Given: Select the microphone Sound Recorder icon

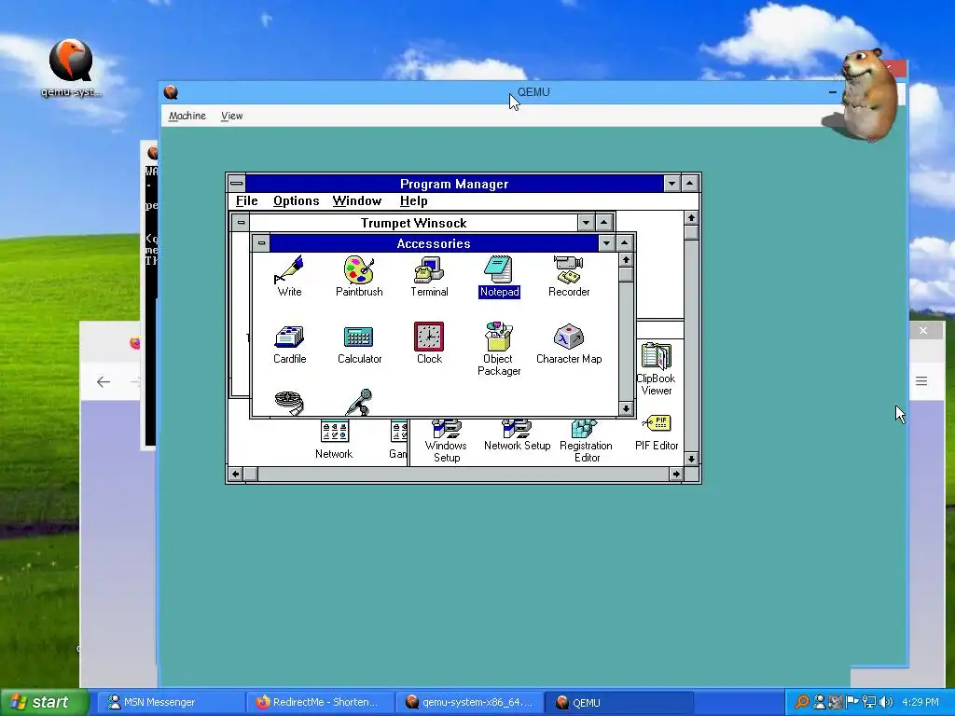Looking at the screenshot, I should pos(359,403).
